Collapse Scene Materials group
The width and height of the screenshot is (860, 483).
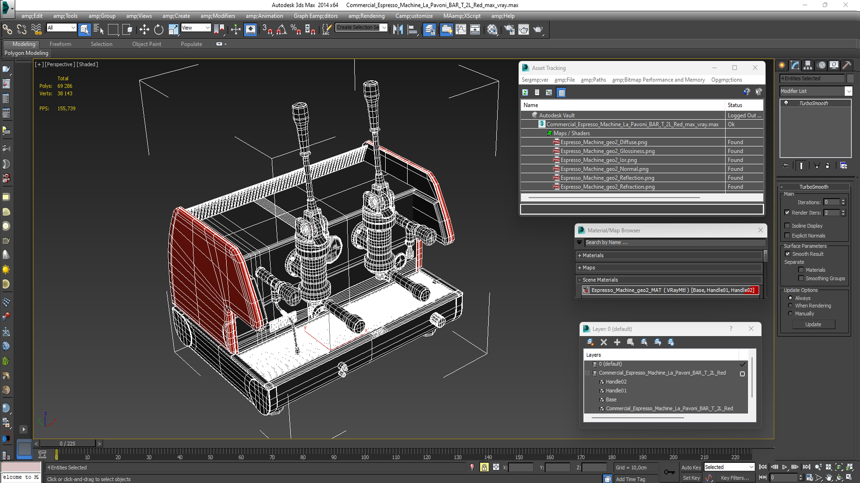point(579,280)
